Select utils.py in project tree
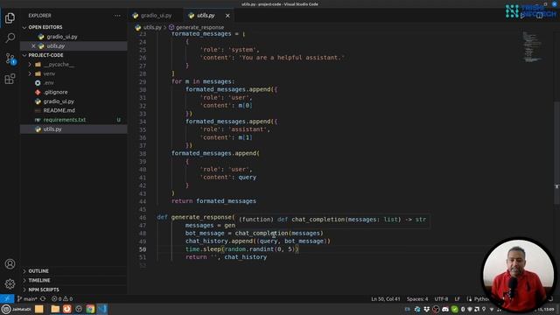The height and width of the screenshot is (315, 560). pos(52,129)
